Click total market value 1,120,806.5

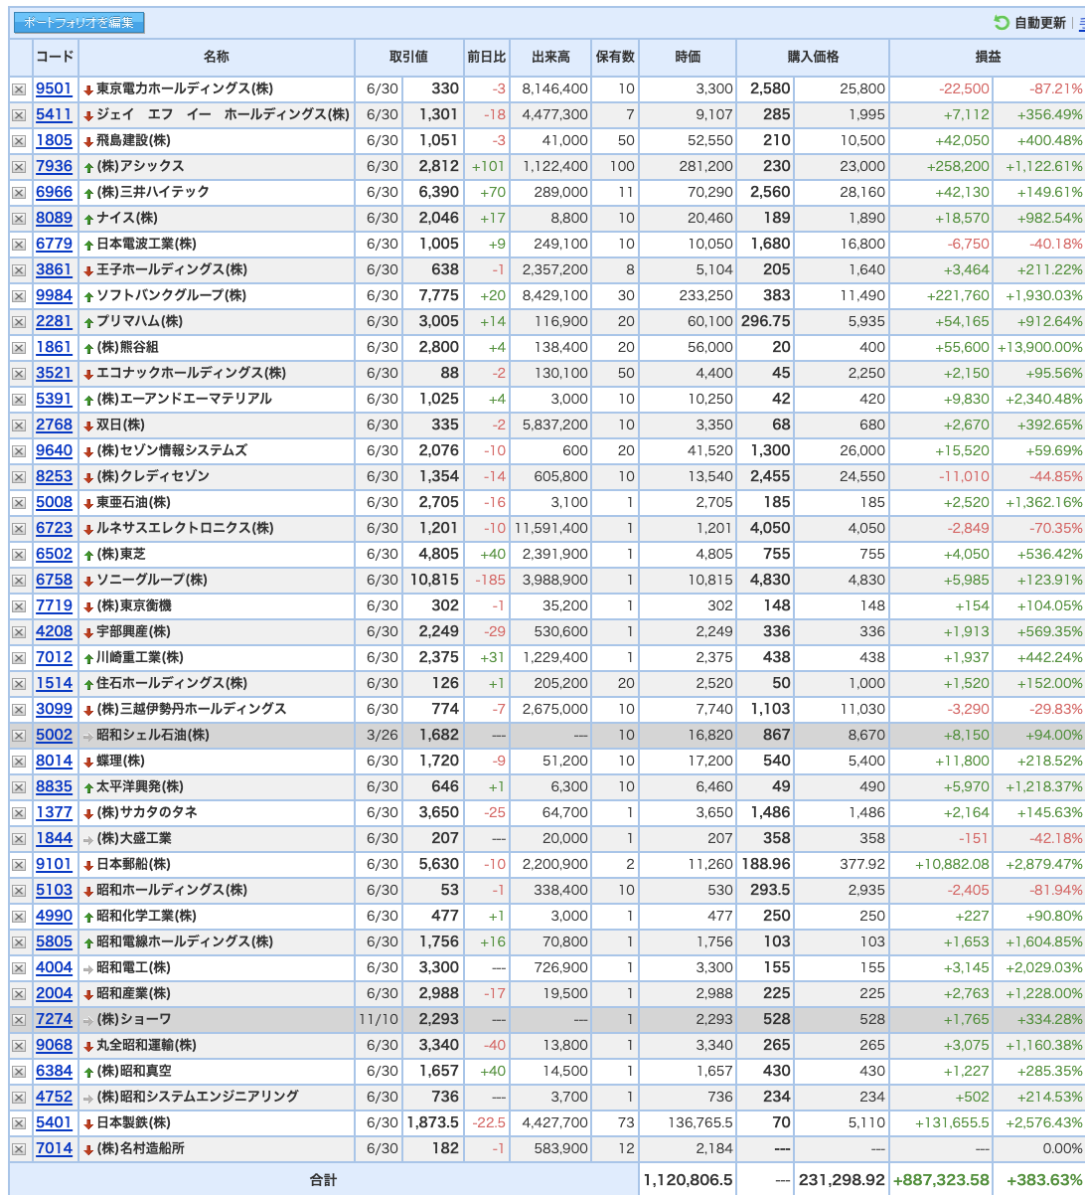(688, 1179)
